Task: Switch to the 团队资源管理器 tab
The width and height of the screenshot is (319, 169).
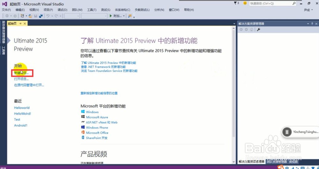Action: click(277, 162)
